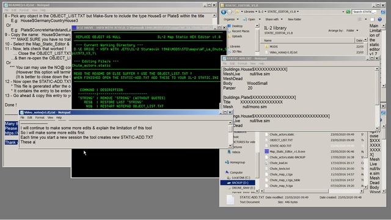Click MODS folder icon in file list
The width and height of the screenshot is (391, 220).
[266, 46]
